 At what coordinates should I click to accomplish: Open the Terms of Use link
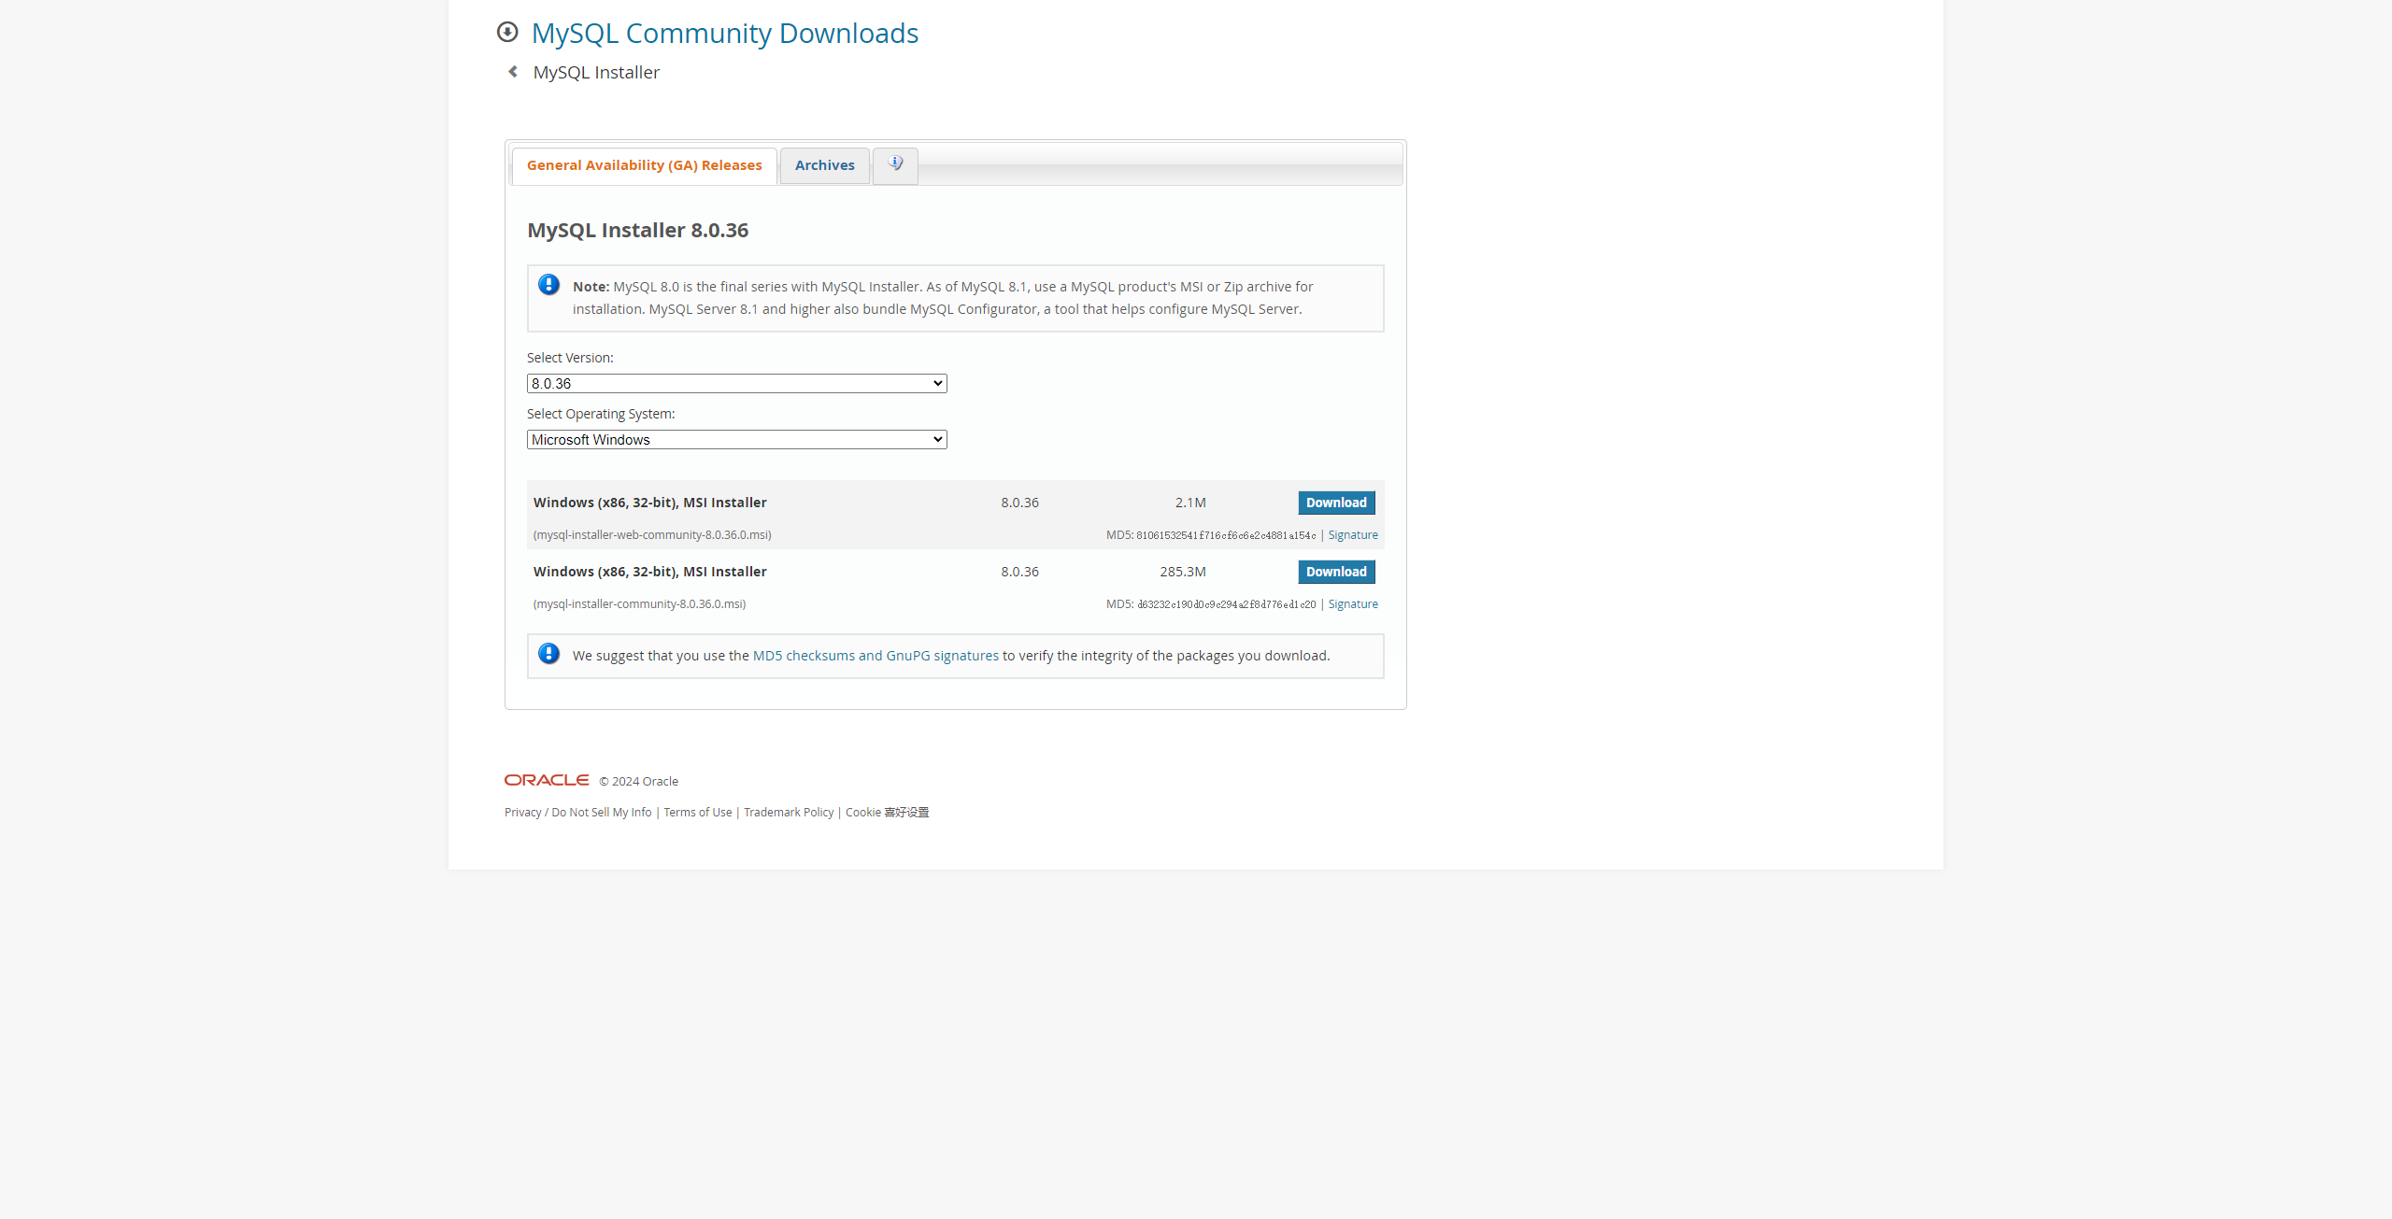coord(697,813)
